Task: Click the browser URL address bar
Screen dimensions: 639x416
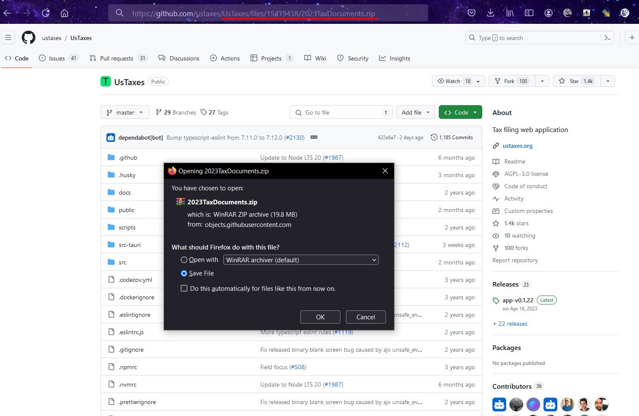Action: [268, 13]
